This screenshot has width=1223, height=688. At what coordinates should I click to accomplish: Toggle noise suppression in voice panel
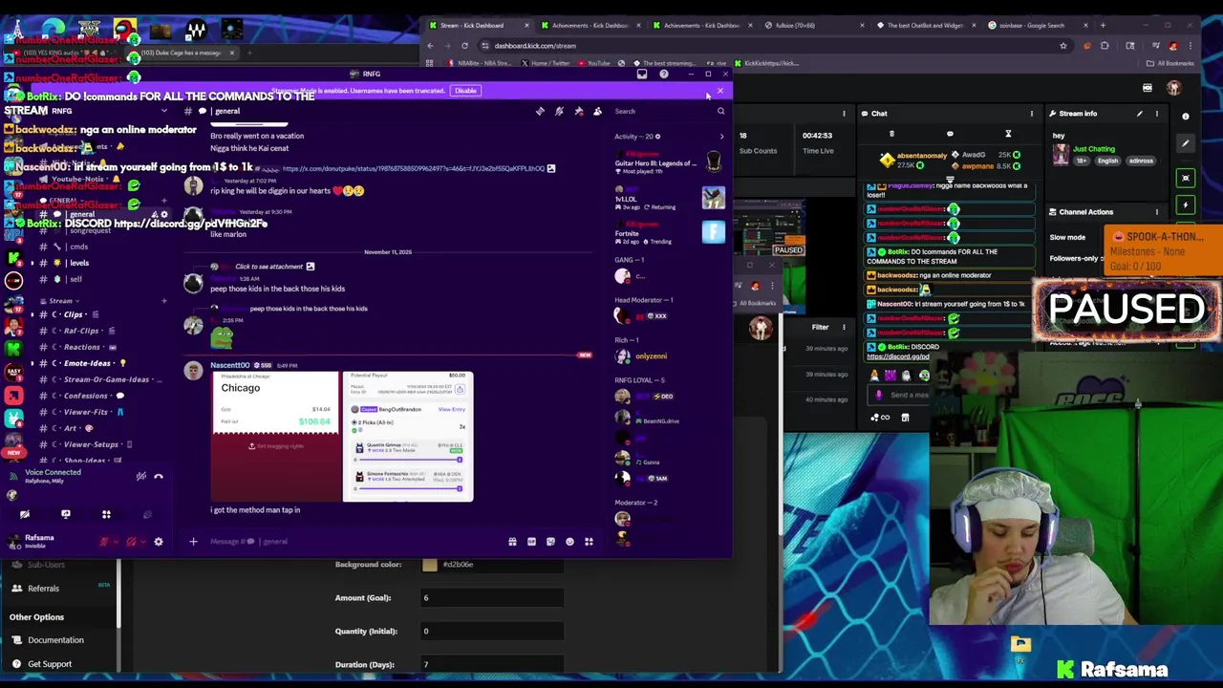tap(140, 476)
